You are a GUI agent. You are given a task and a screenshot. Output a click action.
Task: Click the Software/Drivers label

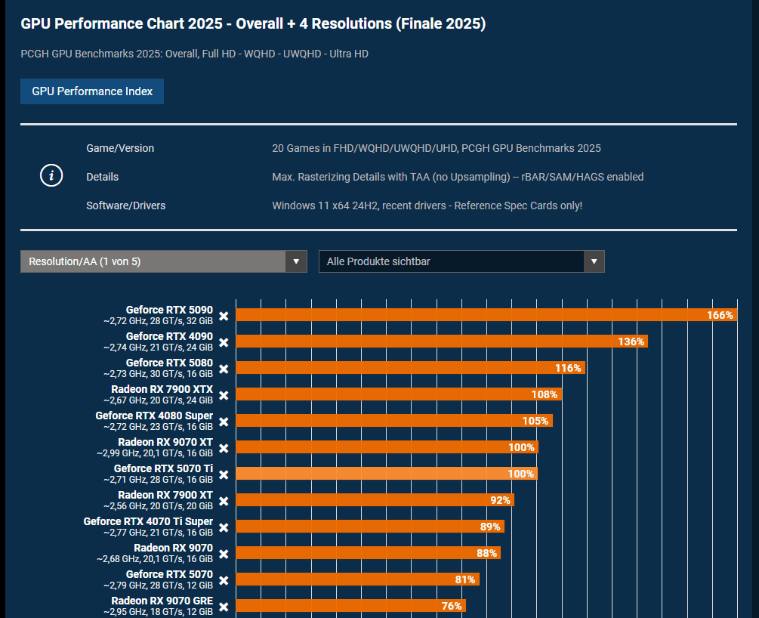tap(126, 205)
